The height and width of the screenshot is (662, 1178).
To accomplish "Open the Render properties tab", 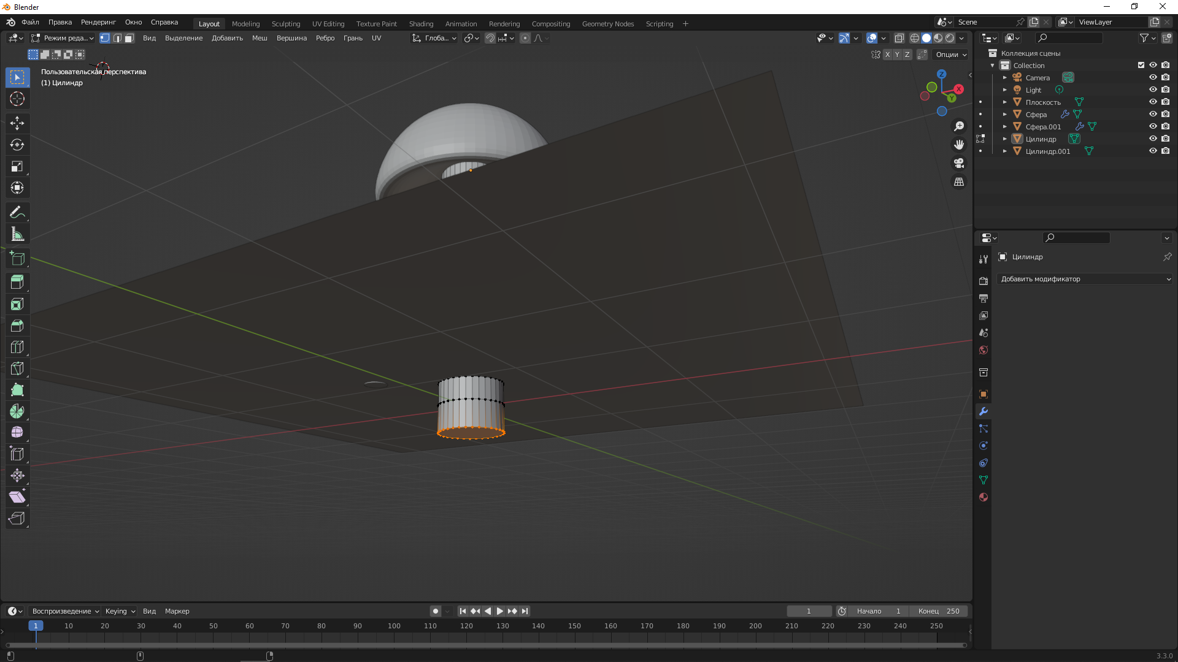I will pos(984,281).
